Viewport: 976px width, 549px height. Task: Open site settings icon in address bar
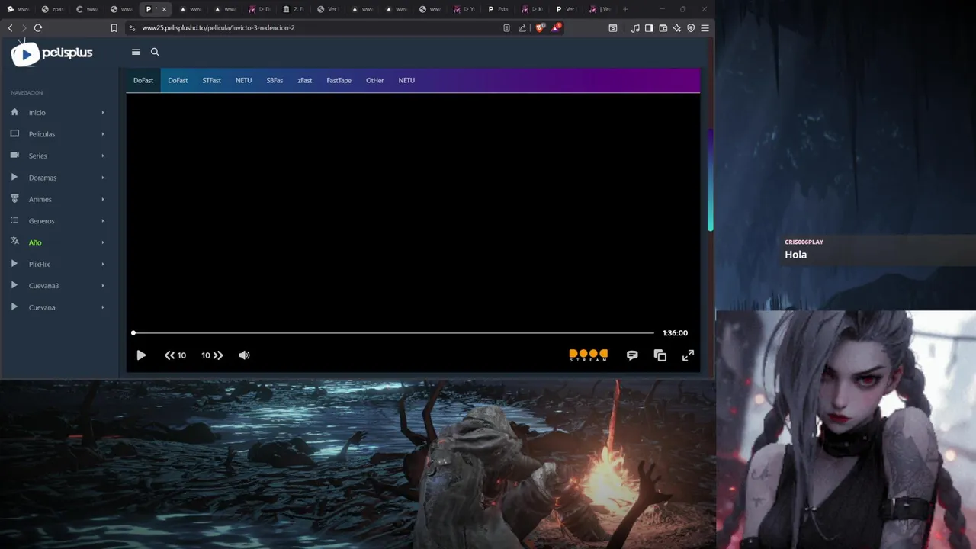coord(132,28)
